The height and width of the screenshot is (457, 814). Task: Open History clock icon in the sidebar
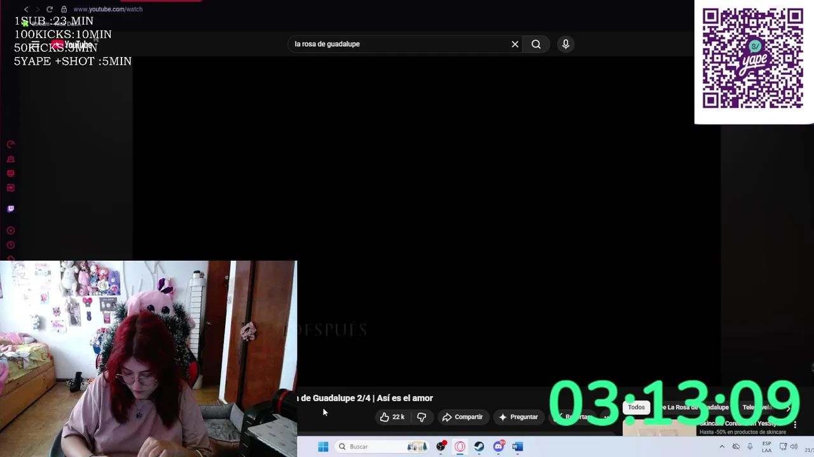(11, 246)
